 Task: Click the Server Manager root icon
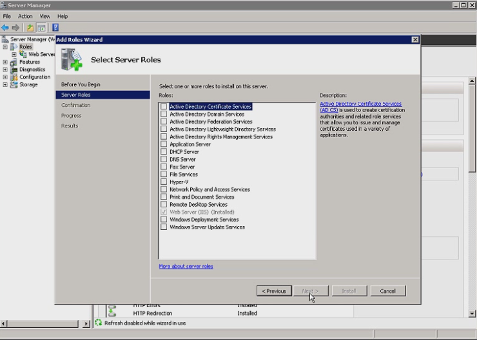pyautogui.click(x=5, y=39)
